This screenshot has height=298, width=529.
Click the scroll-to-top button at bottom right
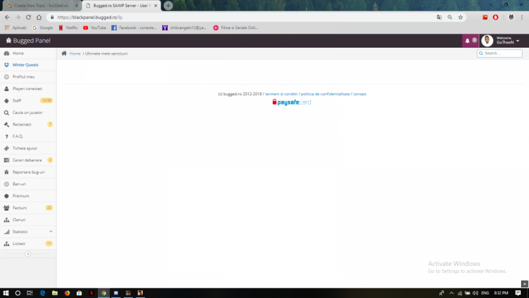click(524, 284)
